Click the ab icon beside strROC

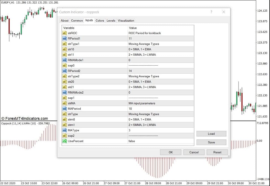[64, 33]
